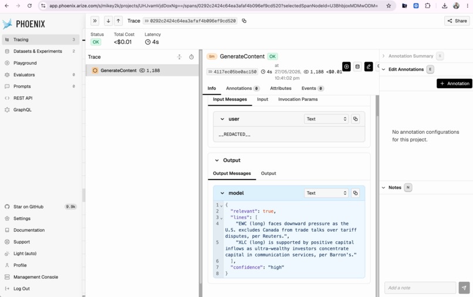The width and height of the screenshot is (473, 297).
Task: Click the browser address bar URL
Action: click(x=214, y=6)
